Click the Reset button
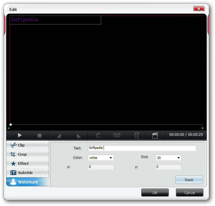215x206 pixels. tap(189, 180)
